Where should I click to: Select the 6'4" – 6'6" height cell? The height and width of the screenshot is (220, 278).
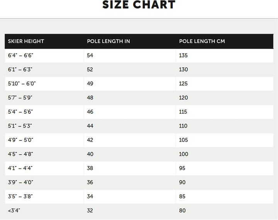coord(21,55)
